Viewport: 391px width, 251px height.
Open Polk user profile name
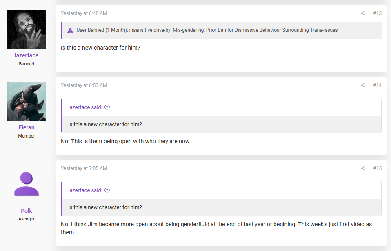(x=27, y=211)
